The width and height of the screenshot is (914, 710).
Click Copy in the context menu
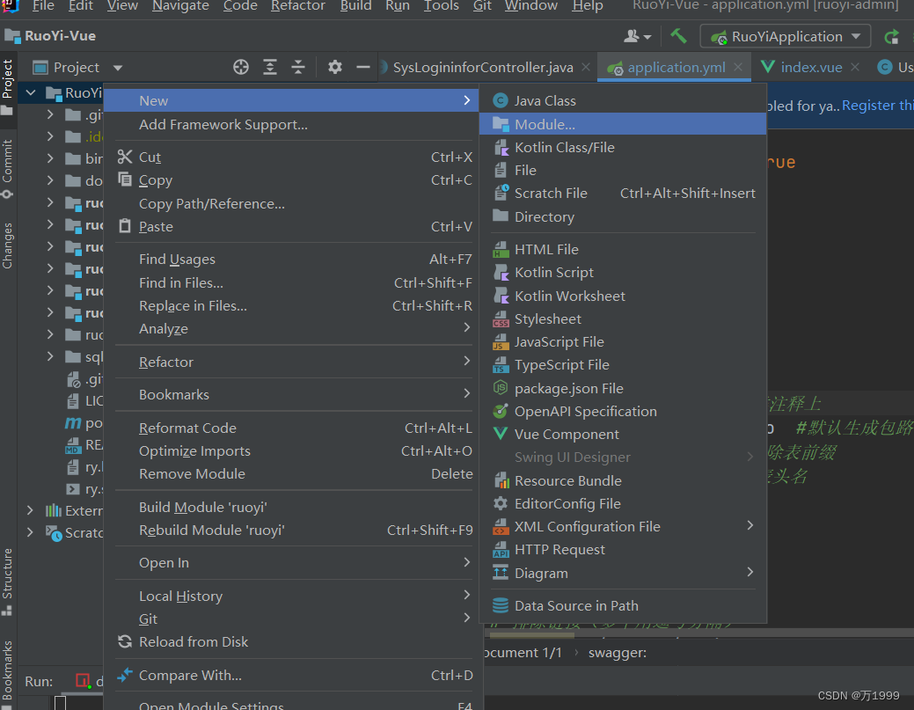pos(291,180)
